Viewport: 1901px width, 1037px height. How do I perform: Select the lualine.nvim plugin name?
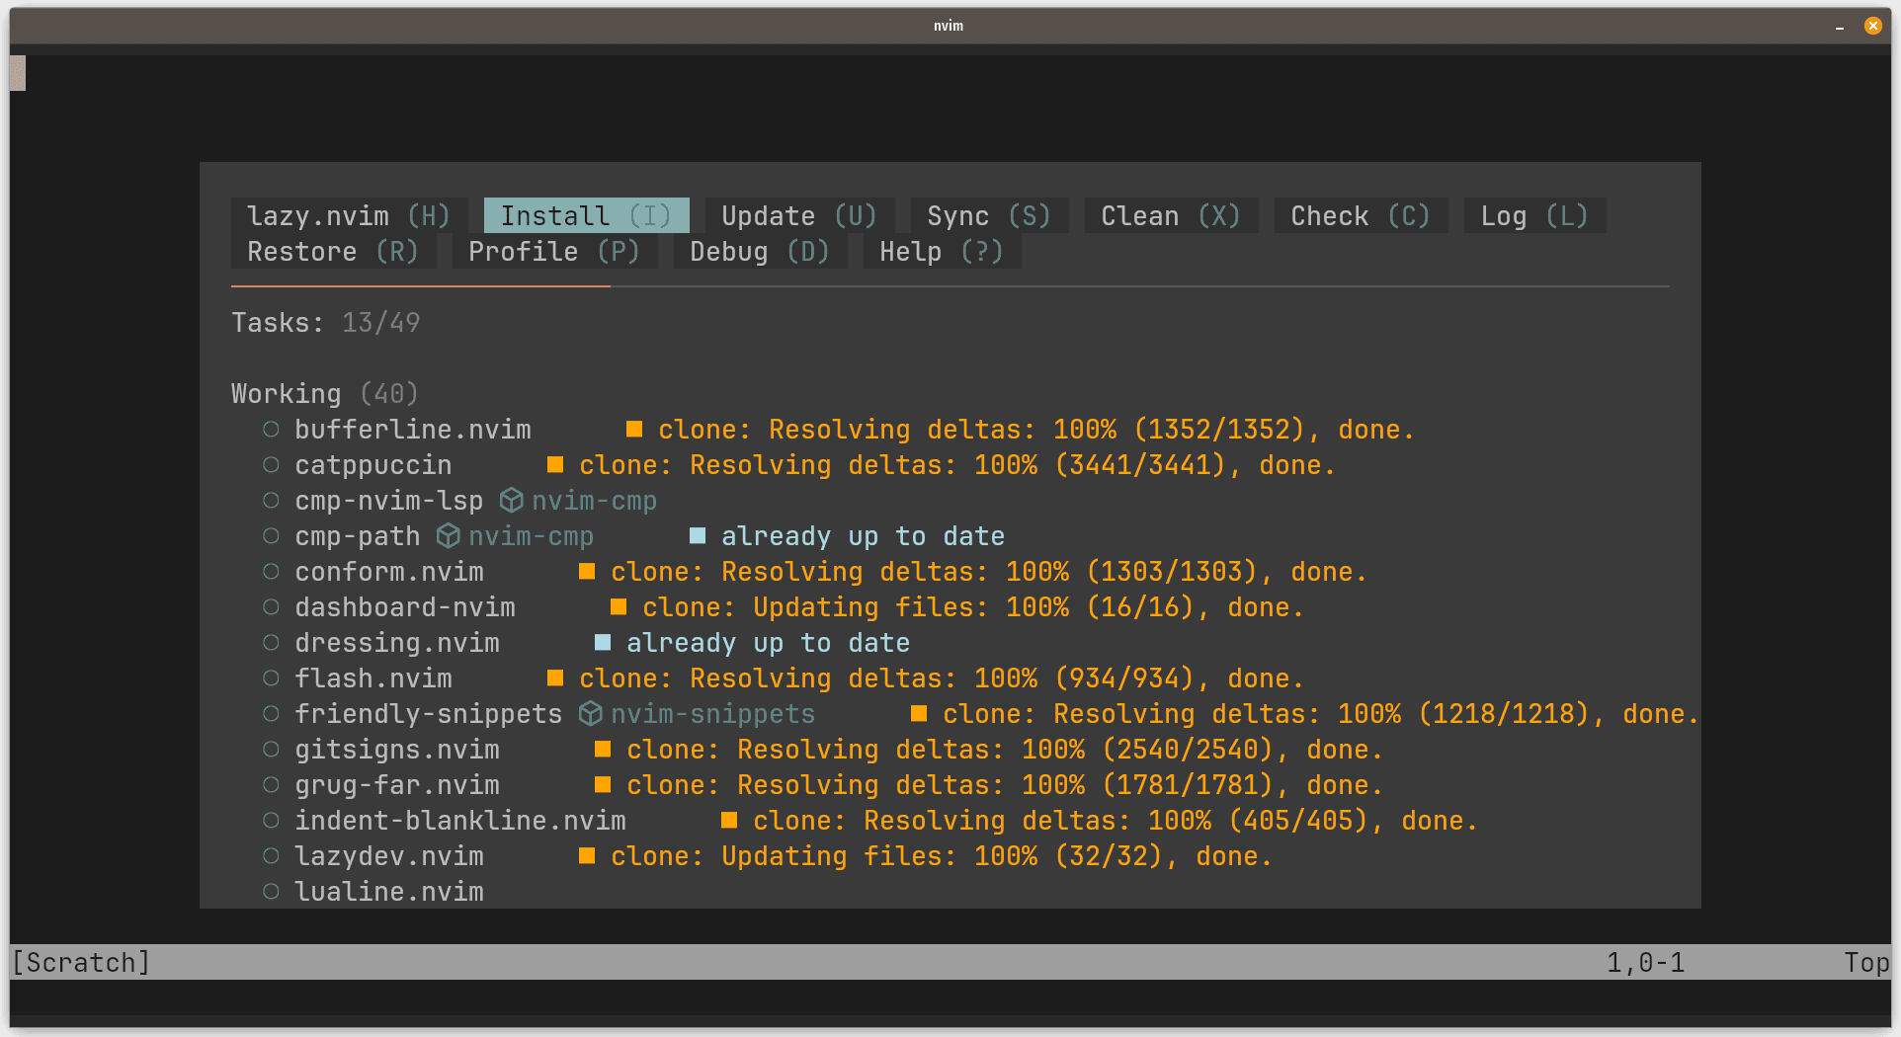(x=389, y=892)
